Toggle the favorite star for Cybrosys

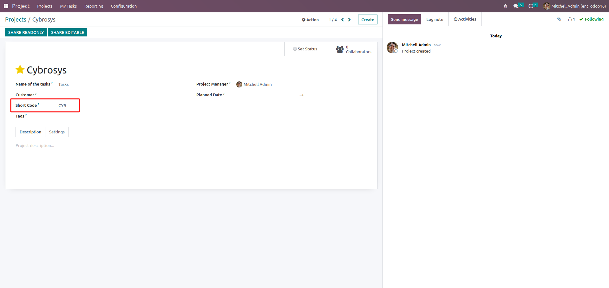pyautogui.click(x=20, y=69)
